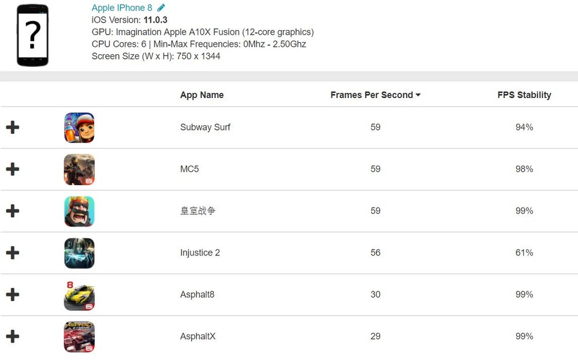Click the AsphaltX game icon
This screenshot has width=578, height=364.
coord(79,337)
